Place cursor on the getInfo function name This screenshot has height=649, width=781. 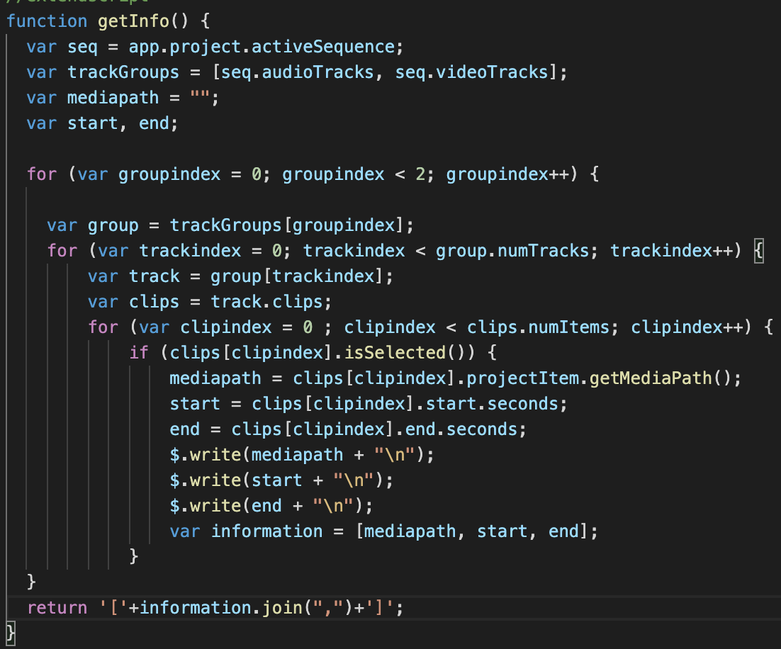pyautogui.click(x=131, y=21)
